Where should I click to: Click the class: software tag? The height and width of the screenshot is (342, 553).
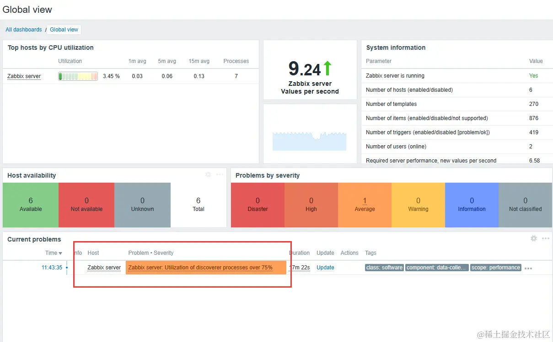point(384,268)
